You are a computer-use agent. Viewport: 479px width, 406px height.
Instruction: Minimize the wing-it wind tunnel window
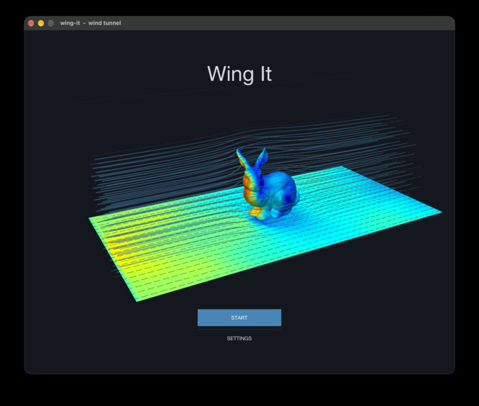41,23
